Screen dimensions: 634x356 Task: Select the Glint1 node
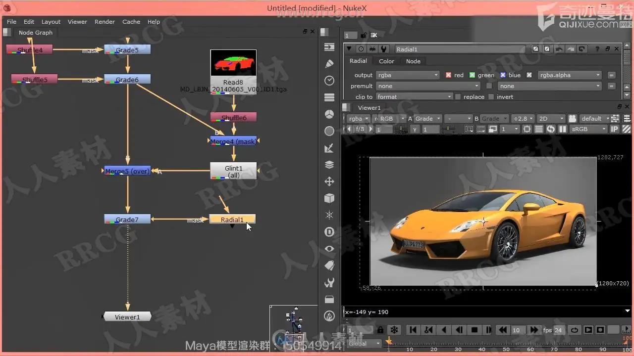233,171
